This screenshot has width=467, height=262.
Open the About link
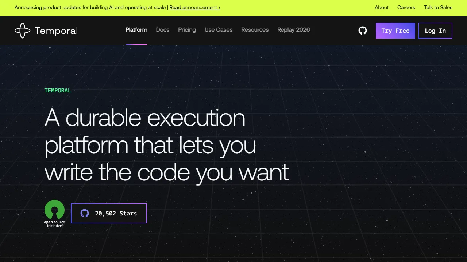click(x=382, y=7)
